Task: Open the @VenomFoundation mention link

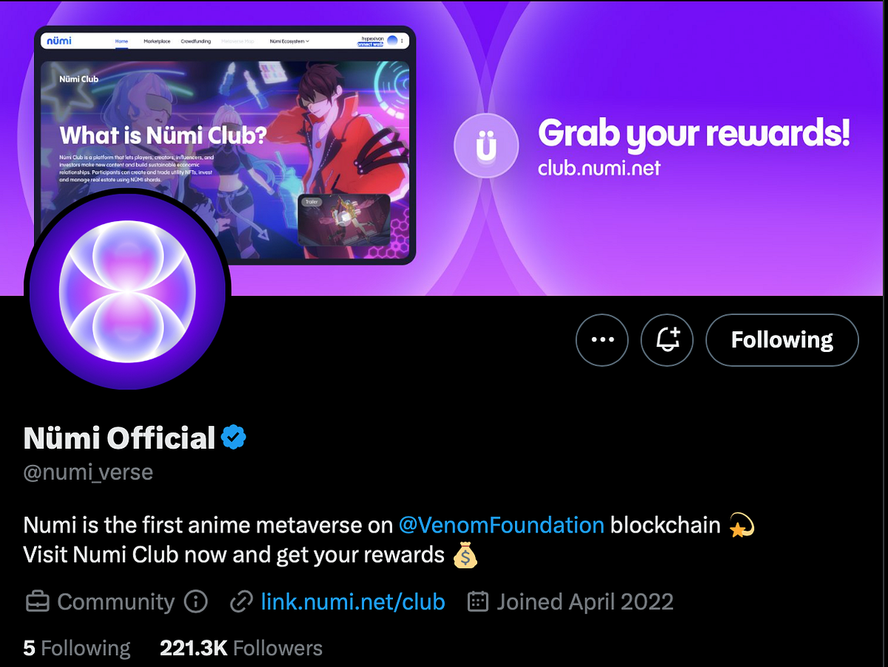Action: pos(501,525)
